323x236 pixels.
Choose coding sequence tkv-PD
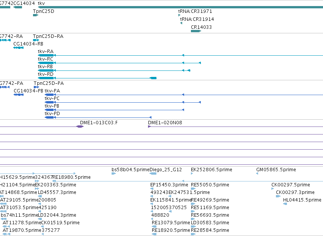52,114
